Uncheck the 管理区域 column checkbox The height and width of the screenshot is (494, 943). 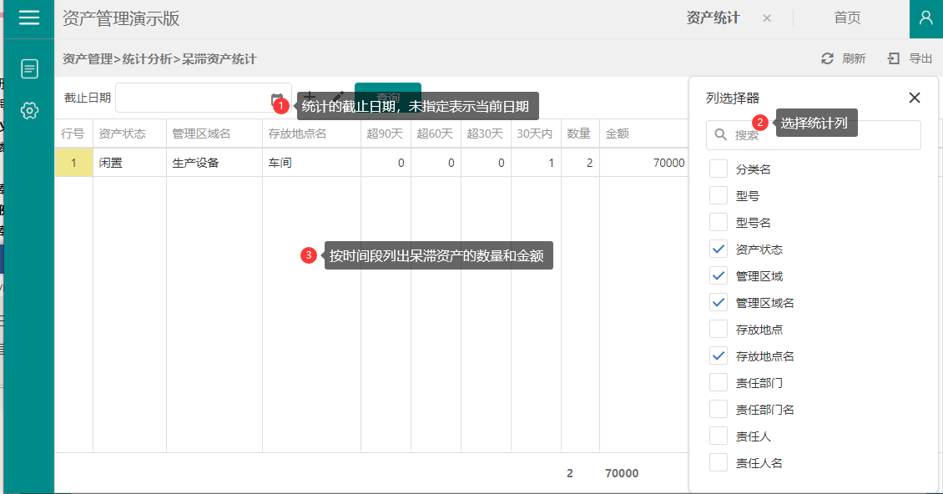click(718, 276)
